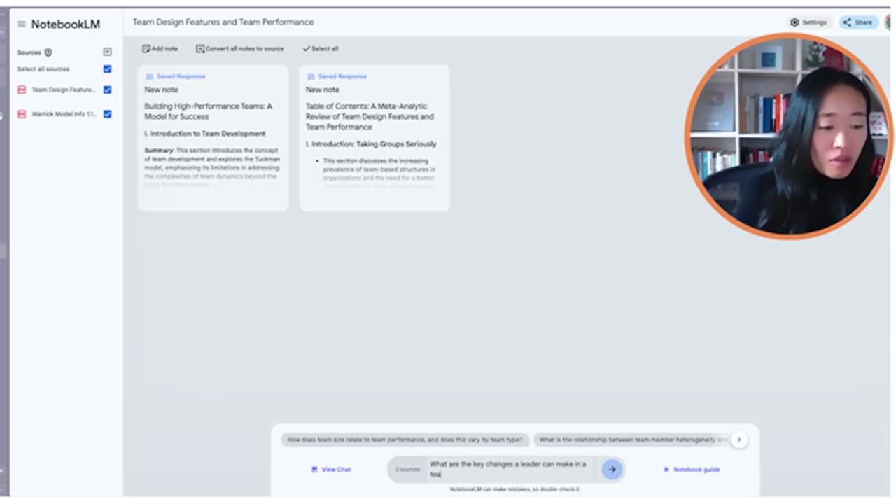Click the Team Design Feature PDF icon
The image size is (896, 504).
pos(22,90)
